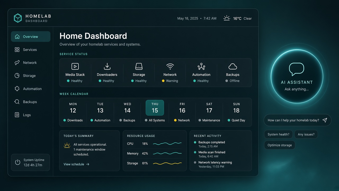The width and height of the screenshot is (339, 191).
Task: Click the 'Warning' status under Network
Action: pos(170,81)
